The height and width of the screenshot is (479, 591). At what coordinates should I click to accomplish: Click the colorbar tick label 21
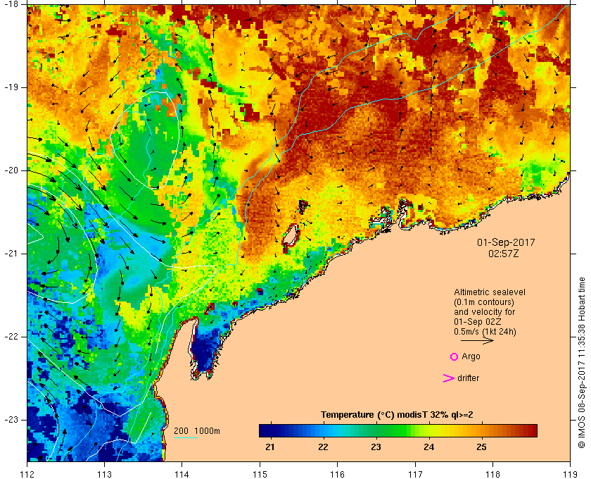click(x=270, y=447)
